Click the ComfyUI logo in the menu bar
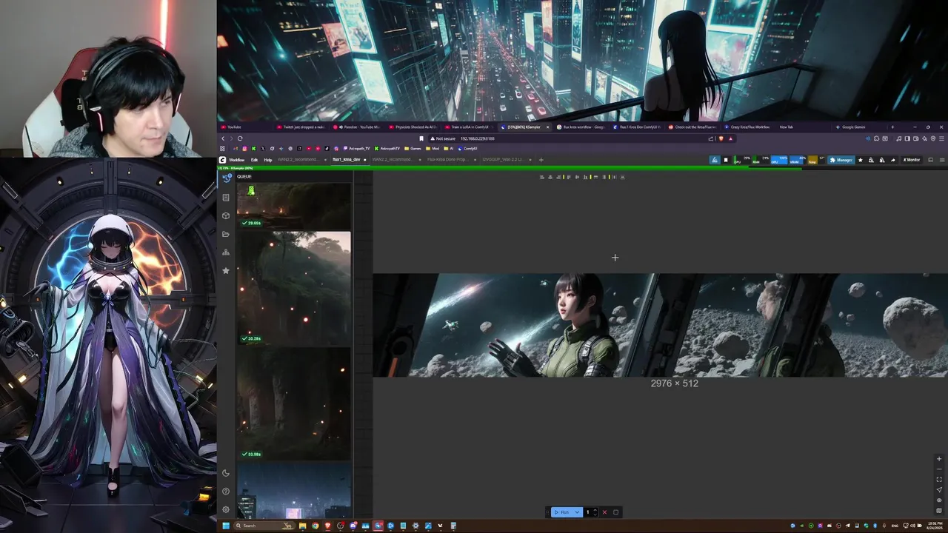This screenshot has width=948, height=533. coord(223,160)
